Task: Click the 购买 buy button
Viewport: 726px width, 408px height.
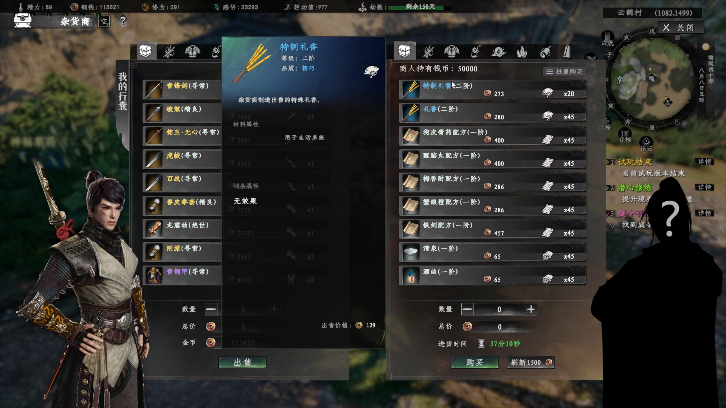Action: coord(475,363)
